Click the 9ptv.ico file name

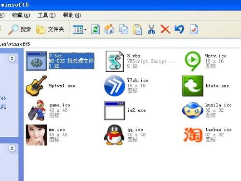216,56
